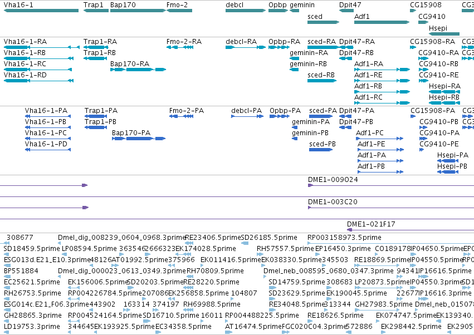
Task: Select the Vha16-1-RA transcript label
Action: tap(25, 41)
